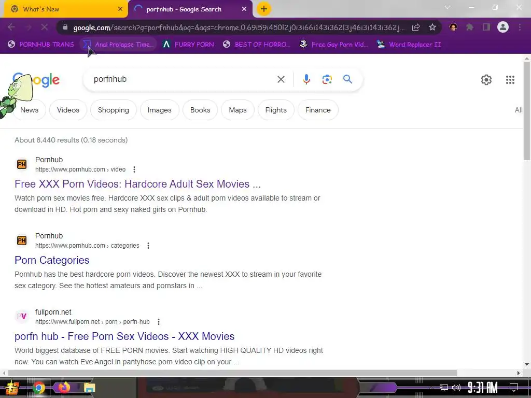Filter results by Images
The height and width of the screenshot is (398, 531).
(x=160, y=110)
